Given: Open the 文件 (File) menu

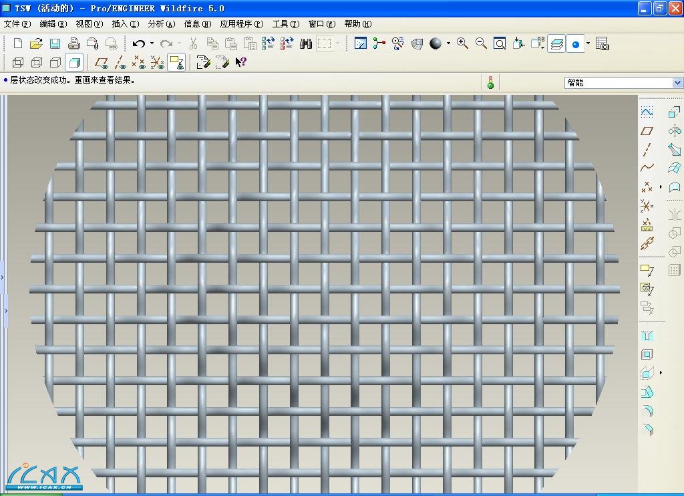Looking at the screenshot, I should point(17,24).
